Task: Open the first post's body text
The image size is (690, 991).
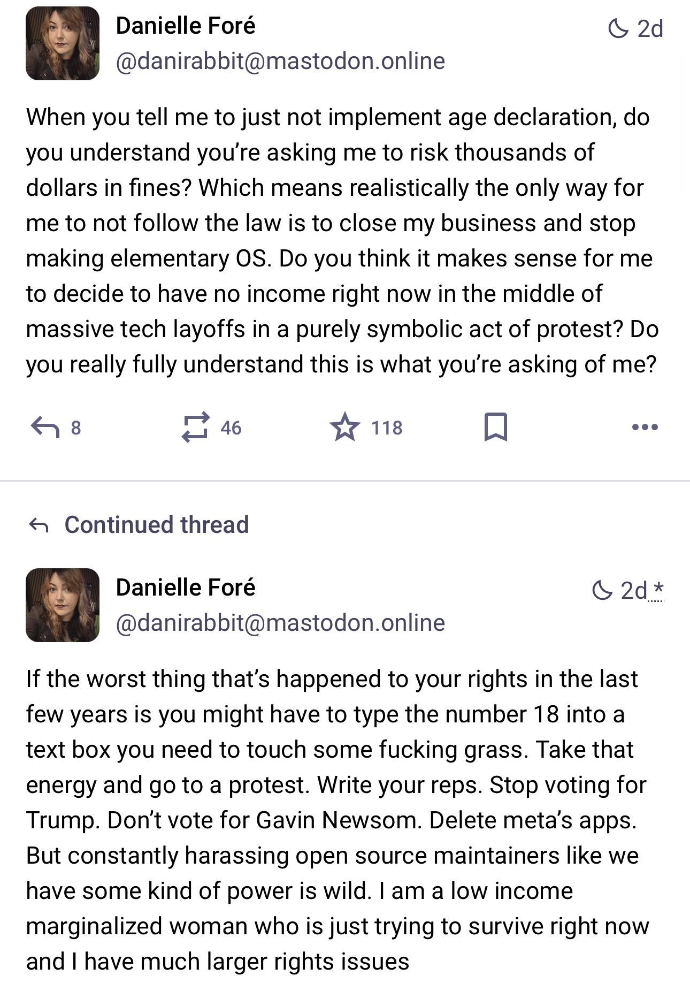Action: [342, 241]
